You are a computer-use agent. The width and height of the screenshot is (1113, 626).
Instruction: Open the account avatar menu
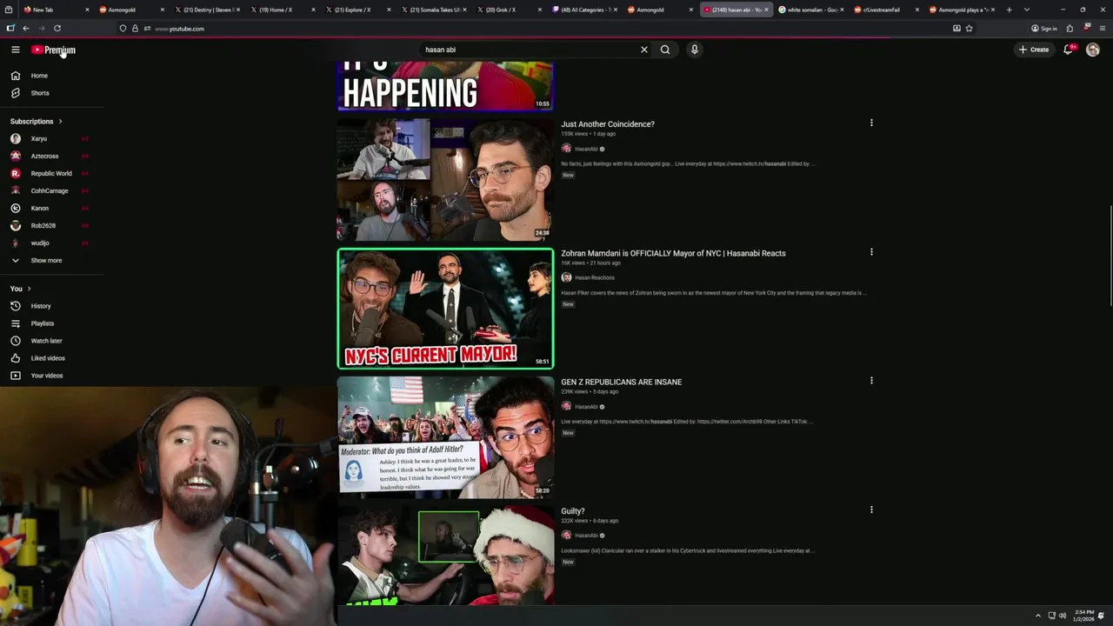coord(1093,50)
